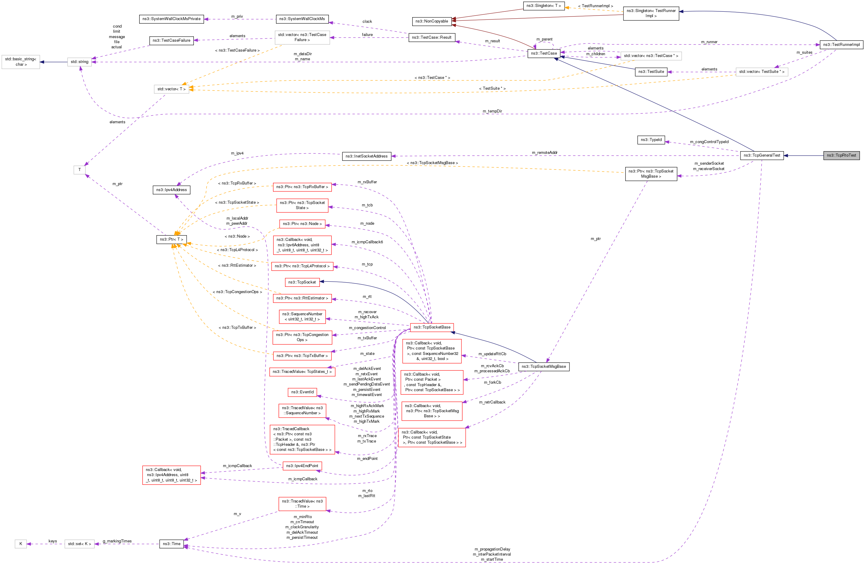Click the std::vector< T > node
The height and width of the screenshot is (564, 865).
[x=172, y=89]
